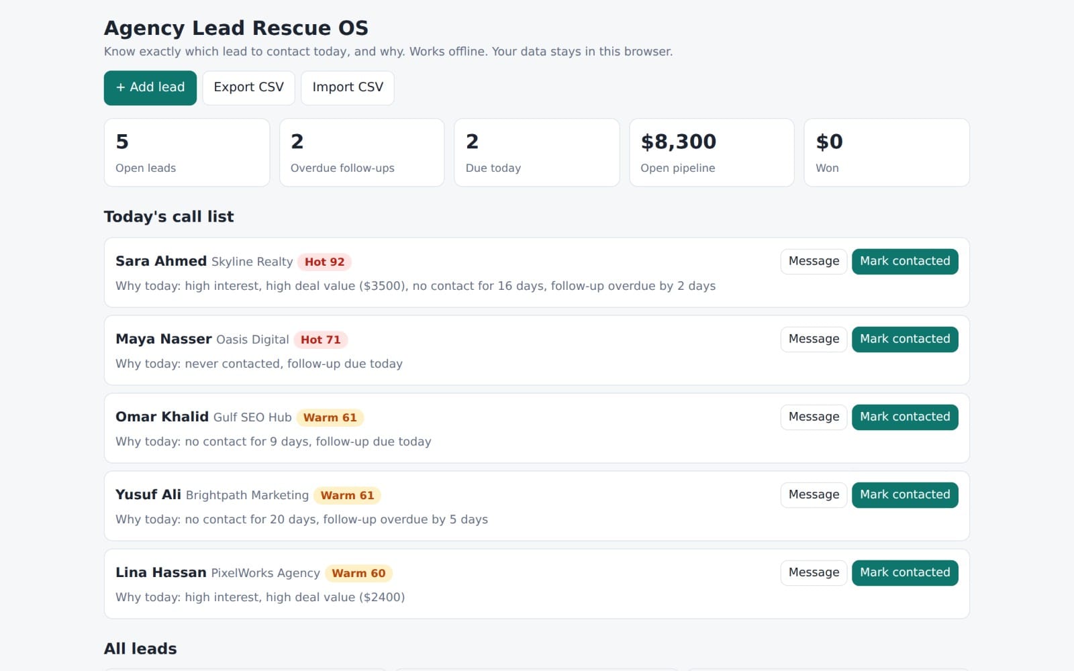Click the $0 Won card
The height and width of the screenshot is (671, 1074).
(x=887, y=153)
